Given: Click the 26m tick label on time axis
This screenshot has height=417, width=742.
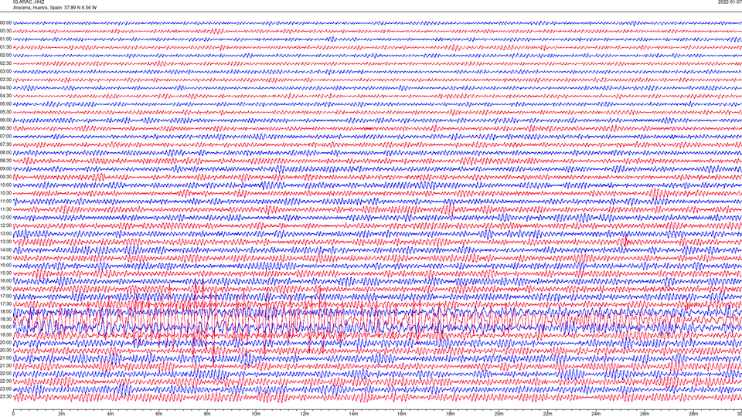Looking at the screenshot, I should click(x=645, y=414).
